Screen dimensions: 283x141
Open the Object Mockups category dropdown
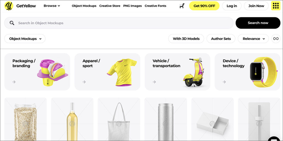pos(25,39)
